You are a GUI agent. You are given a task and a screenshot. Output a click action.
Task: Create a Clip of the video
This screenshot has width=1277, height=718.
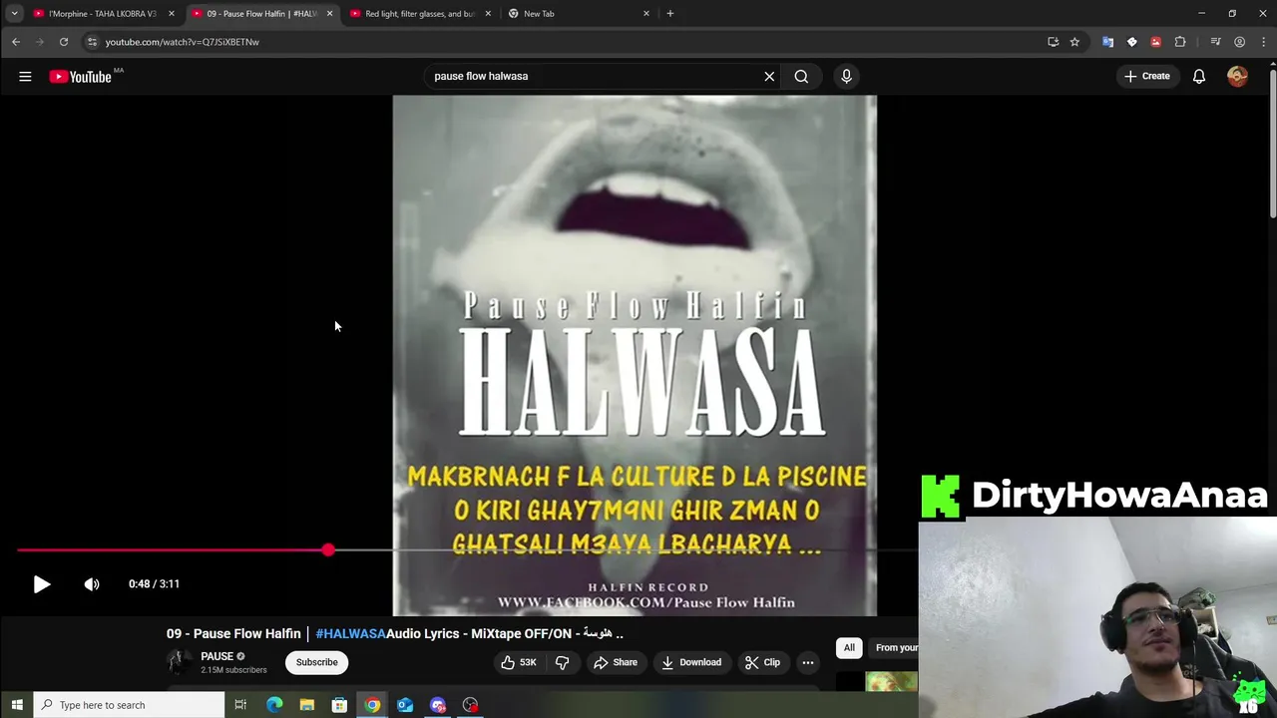tap(761, 662)
